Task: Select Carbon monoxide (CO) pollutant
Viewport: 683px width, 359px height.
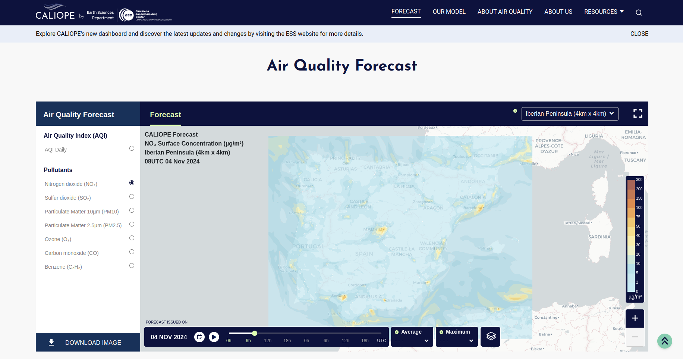Action: coord(132,252)
